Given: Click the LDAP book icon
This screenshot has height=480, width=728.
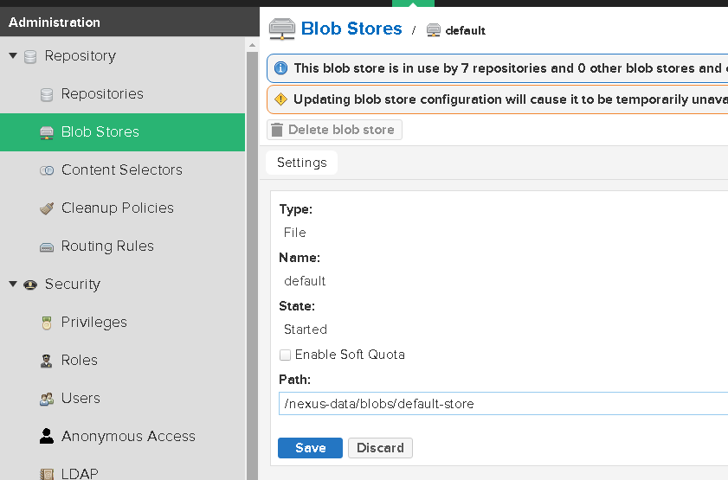Looking at the screenshot, I should tap(47, 473).
